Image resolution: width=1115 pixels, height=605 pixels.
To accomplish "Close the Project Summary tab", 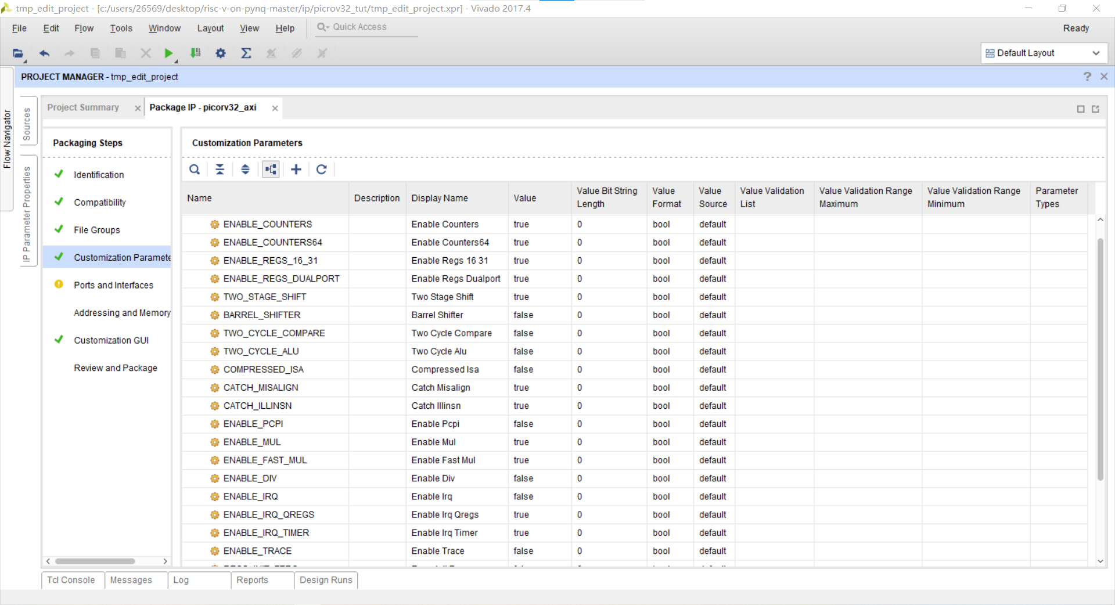I will tap(138, 109).
